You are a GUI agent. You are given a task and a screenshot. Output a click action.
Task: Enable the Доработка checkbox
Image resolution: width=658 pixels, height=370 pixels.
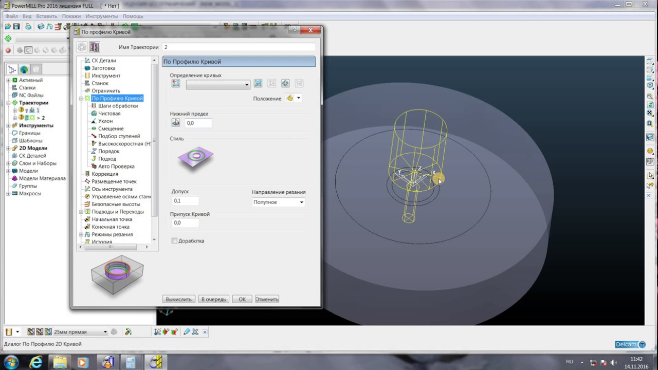coord(175,240)
